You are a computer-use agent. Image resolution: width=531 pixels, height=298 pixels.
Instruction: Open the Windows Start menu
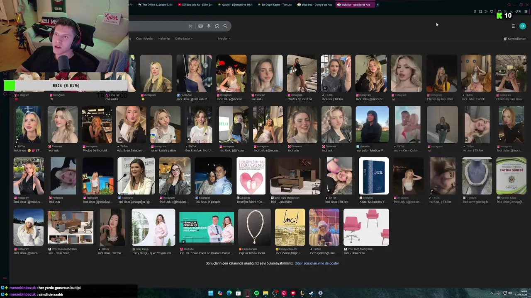pos(211,293)
